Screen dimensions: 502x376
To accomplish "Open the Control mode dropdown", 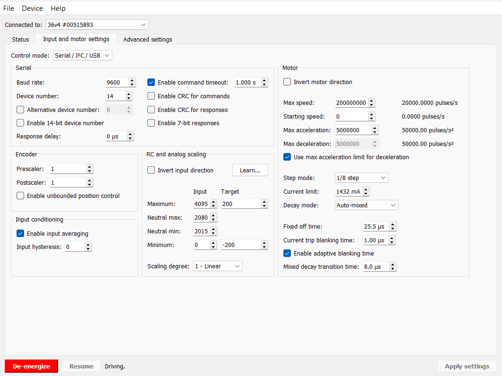I will 83,55.
